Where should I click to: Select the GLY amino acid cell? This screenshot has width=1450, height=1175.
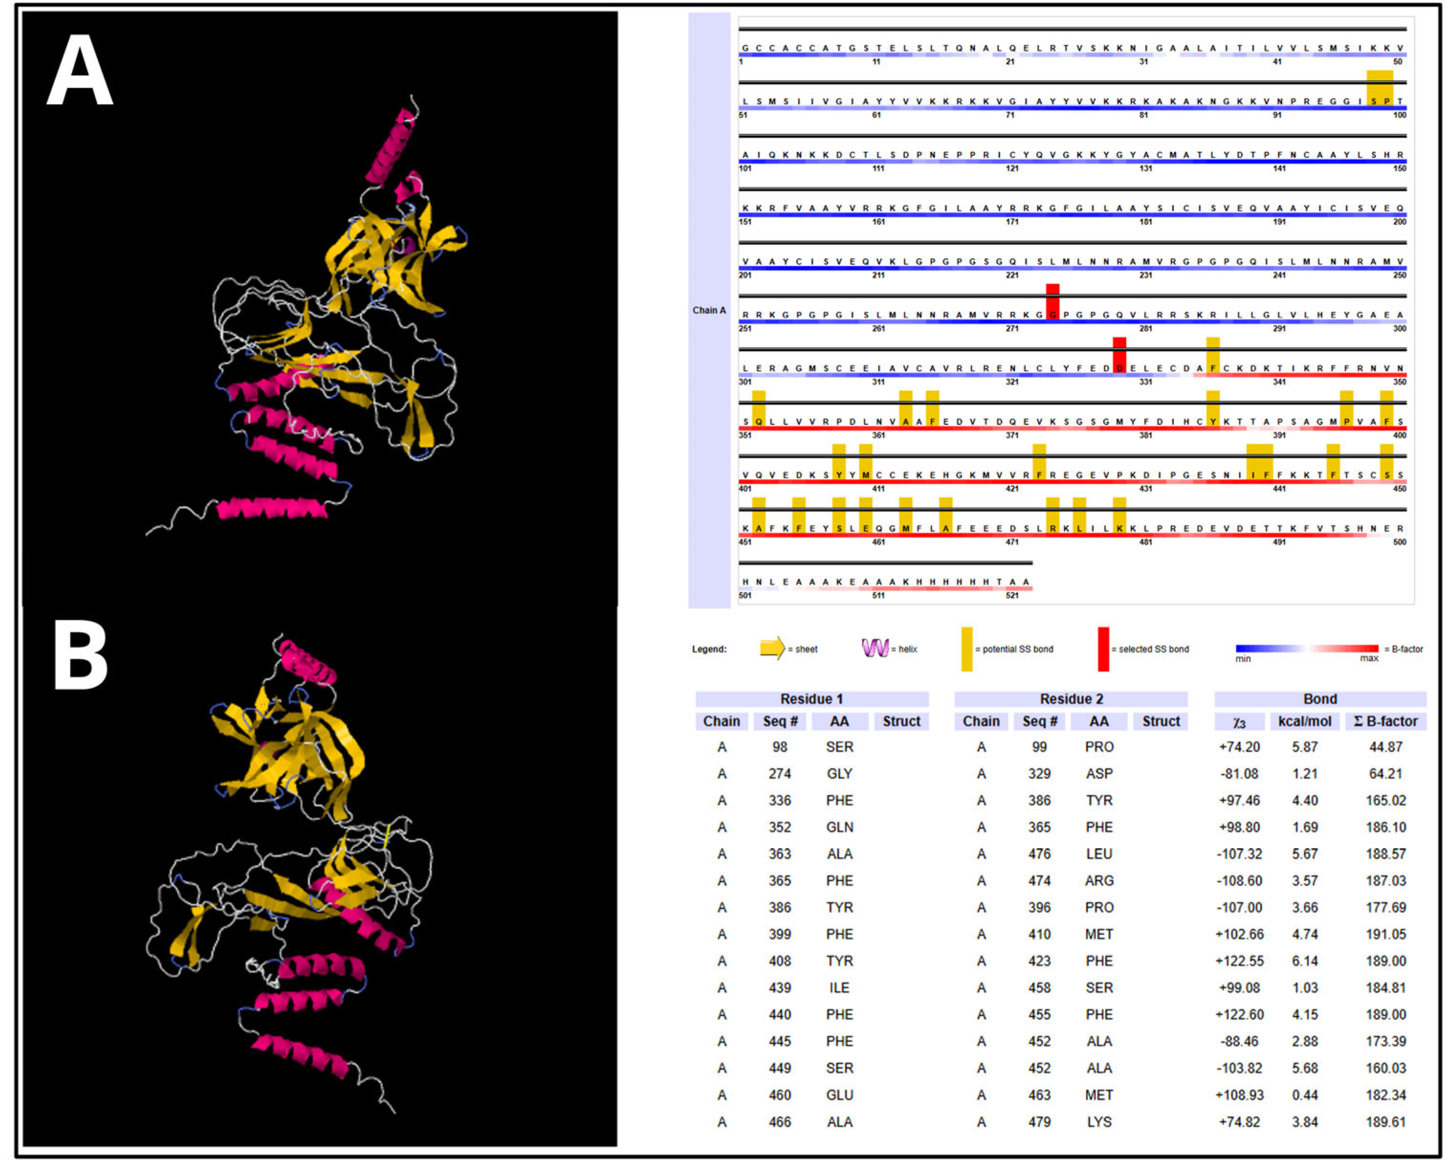click(x=840, y=774)
